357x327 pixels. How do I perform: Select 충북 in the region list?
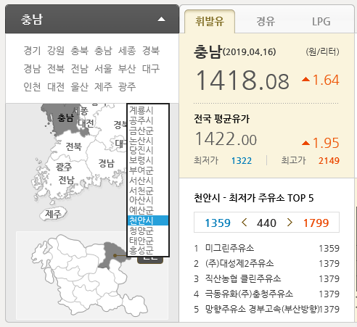point(79,51)
